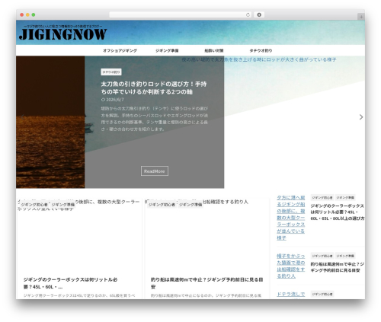The height and width of the screenshot is (322, 381).
Task: Click sidebar link ドテラ流しで
Action: (x=291, y=295)
